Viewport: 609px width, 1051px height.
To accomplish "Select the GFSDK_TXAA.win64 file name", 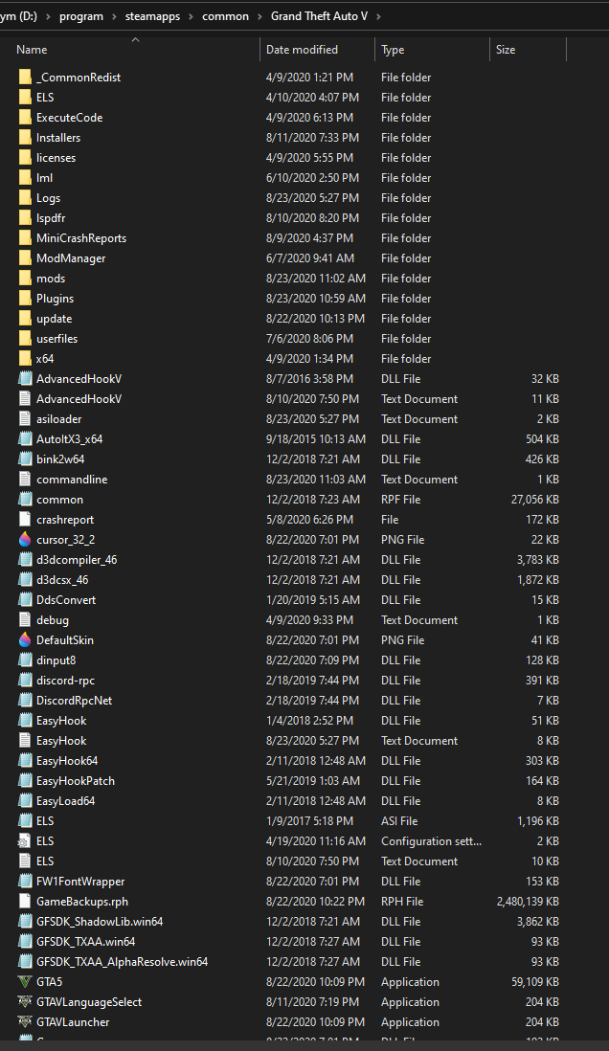I will [x=86, y=942].
